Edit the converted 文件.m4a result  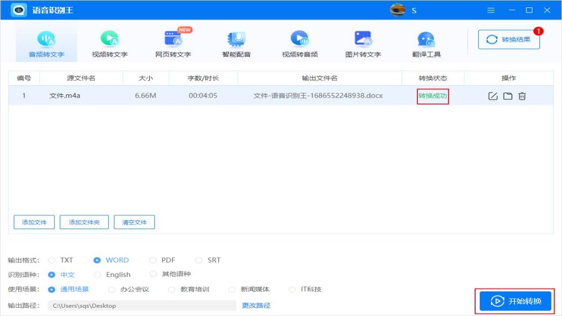click(x=493, y=96)
